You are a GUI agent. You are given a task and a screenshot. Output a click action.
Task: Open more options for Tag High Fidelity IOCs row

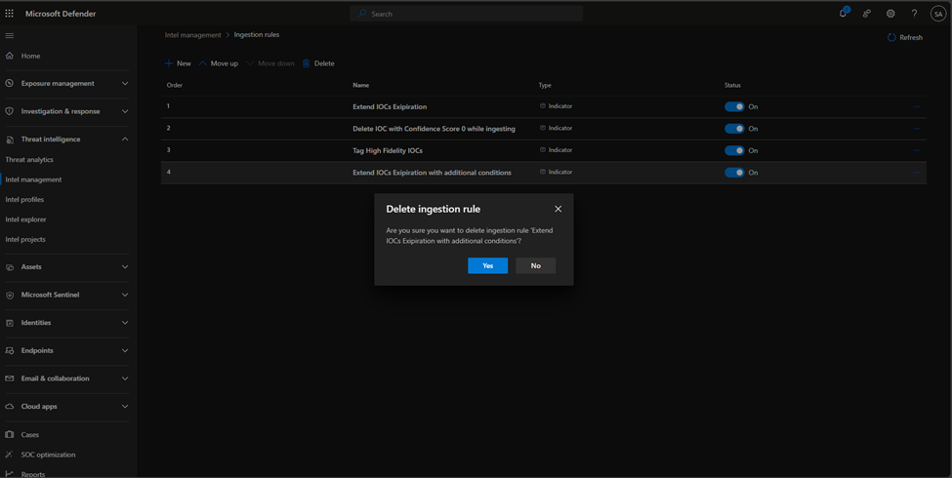tap(916, 150)
